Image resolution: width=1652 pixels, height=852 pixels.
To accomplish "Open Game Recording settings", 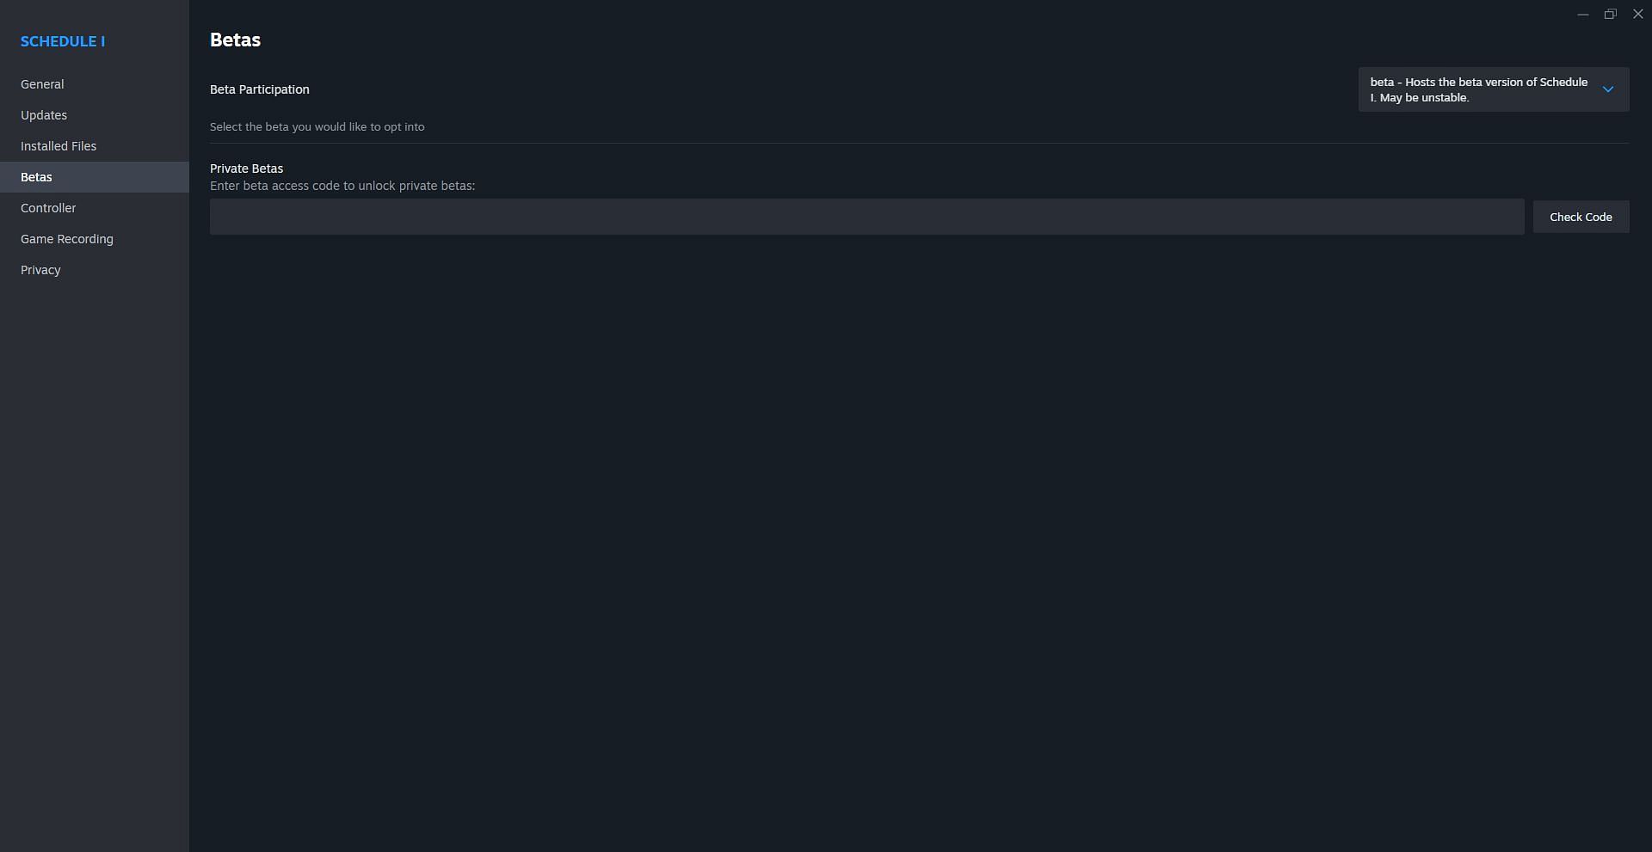I will [94, 239].
